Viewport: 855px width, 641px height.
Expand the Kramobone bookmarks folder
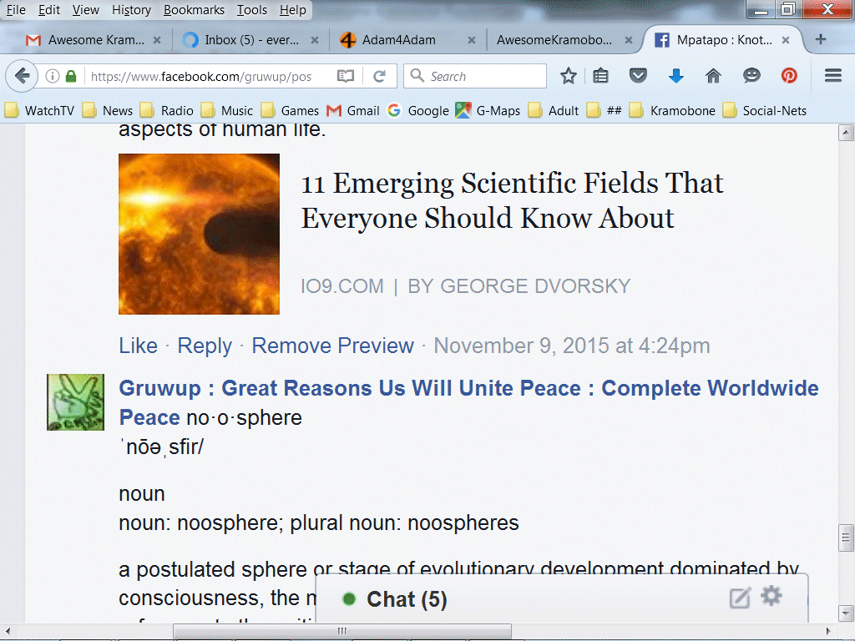pos(672,111)
